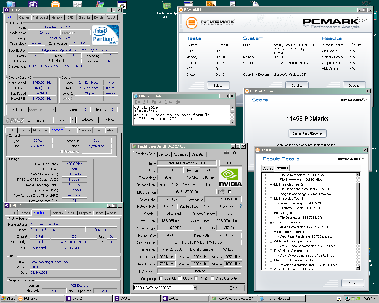Collapse the File Decryption tree node

[271, 213]
